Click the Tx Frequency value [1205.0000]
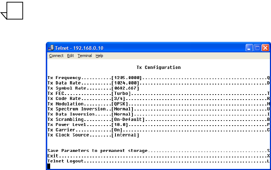 click(127, 78)
